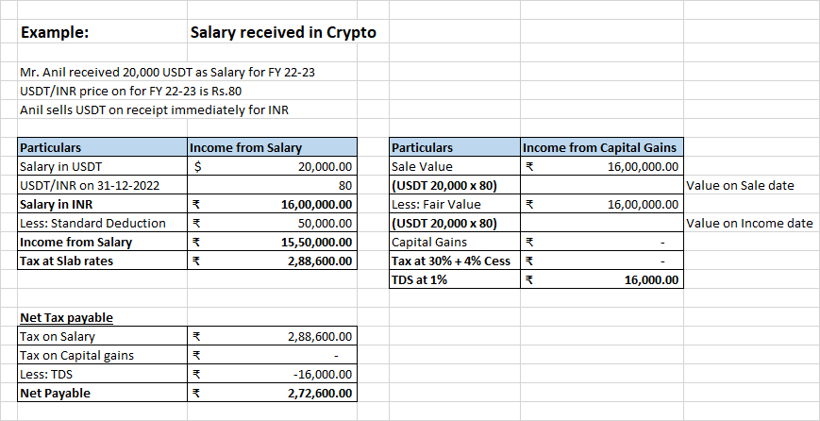Select the 15,50,000.00 income from salary value
Screen dimensions: 820x421
(314, 242)
